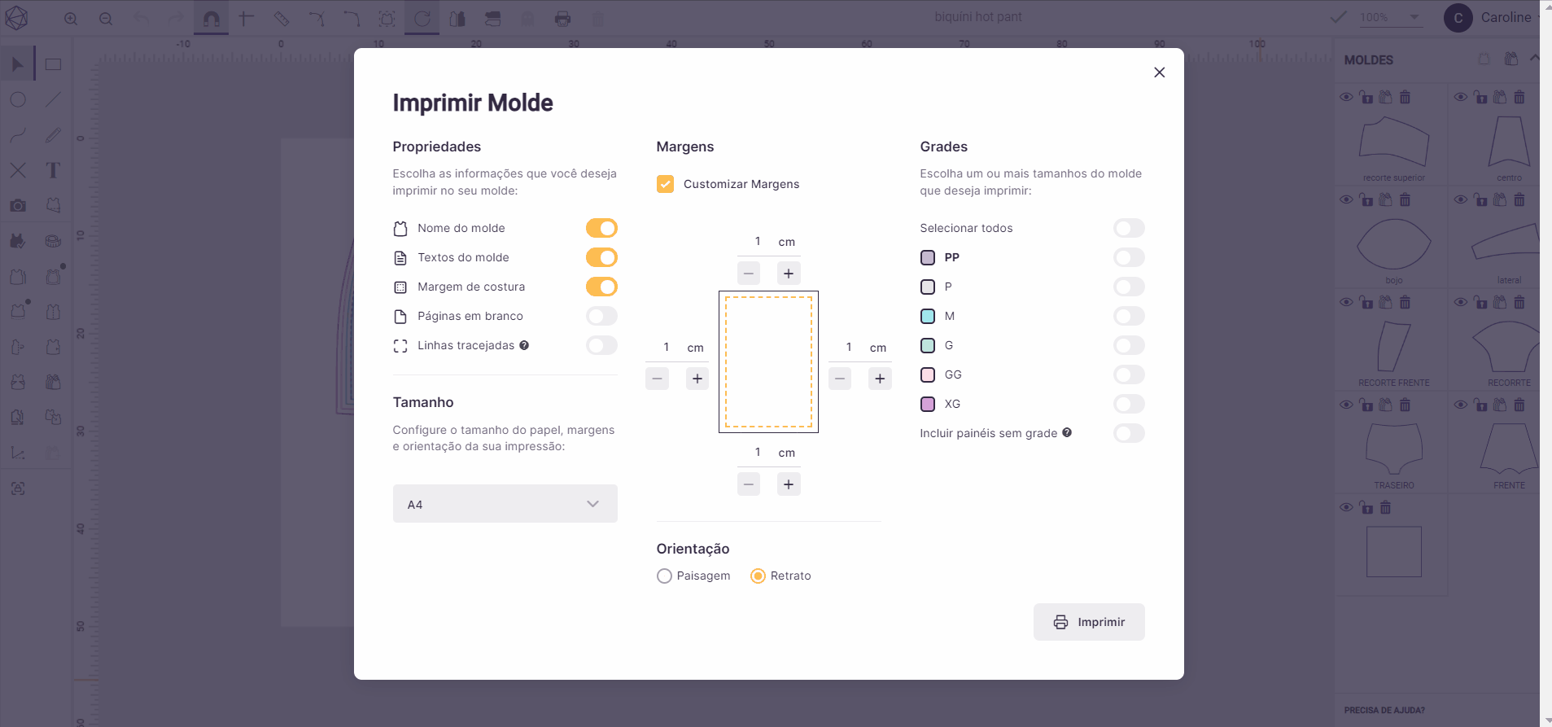
Task: Select the curve tool
Action: 18,135
